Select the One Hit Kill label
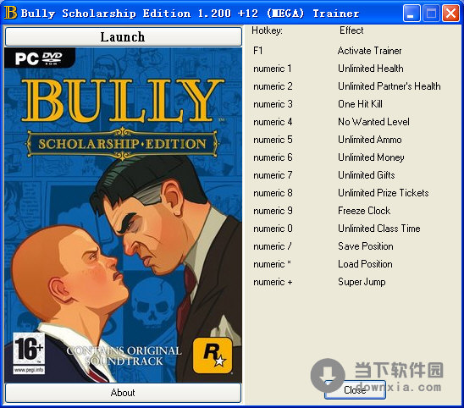Image resolution: width=464 pixels, height=408 pixels. (x=360, y=104)
